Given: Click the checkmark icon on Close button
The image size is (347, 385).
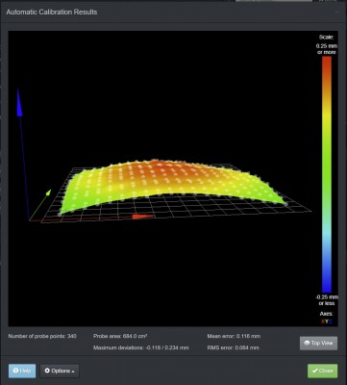Looking at the screenshot, I should point(314,371).
